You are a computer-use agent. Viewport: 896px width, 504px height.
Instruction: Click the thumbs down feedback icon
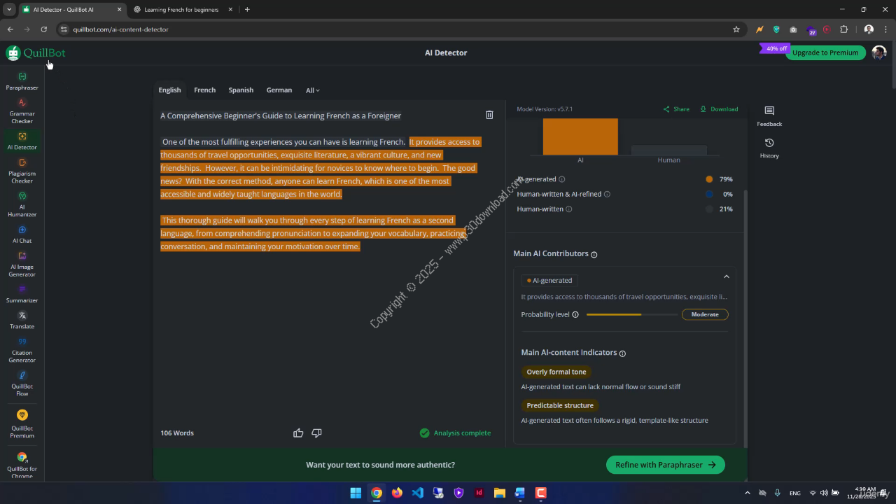[316, 433]
